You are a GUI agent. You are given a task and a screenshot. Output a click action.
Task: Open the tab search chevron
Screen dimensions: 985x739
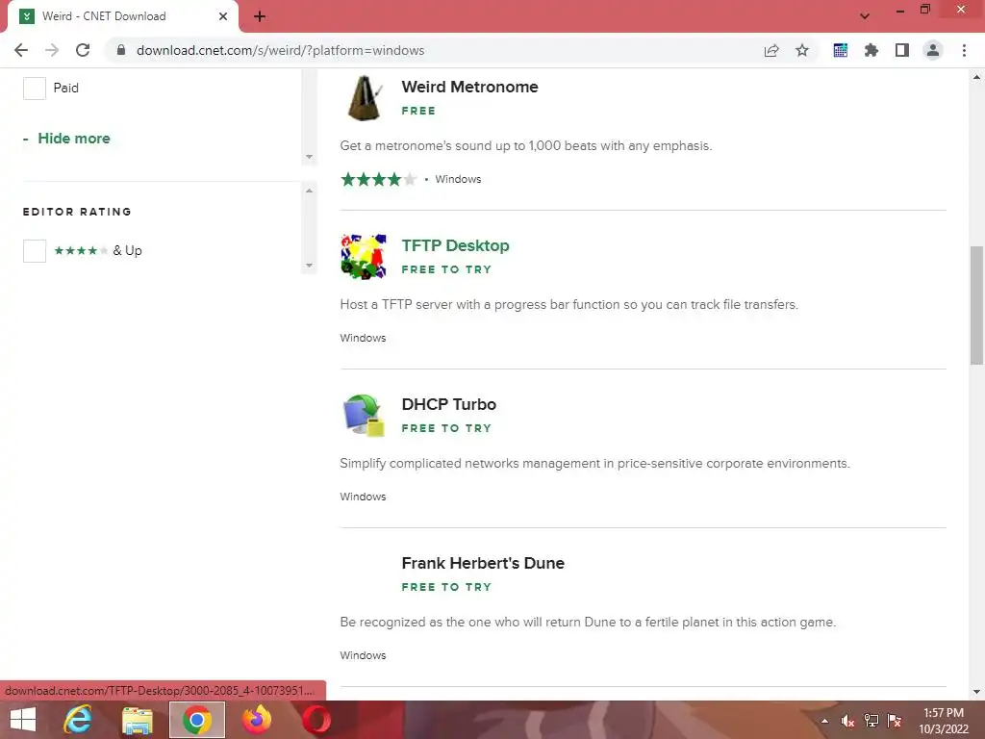[865, 16]
